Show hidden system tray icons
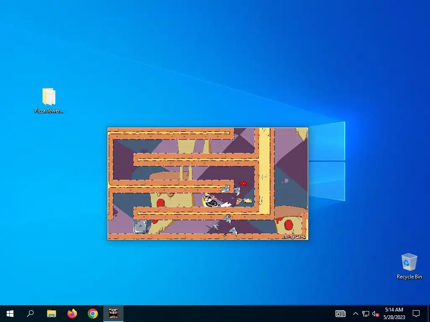The width and height of the screenshot is (430, 322). click(355, 314)
